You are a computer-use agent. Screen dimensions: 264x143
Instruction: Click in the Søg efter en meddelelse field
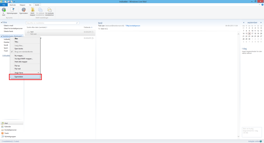pos(52,23)
